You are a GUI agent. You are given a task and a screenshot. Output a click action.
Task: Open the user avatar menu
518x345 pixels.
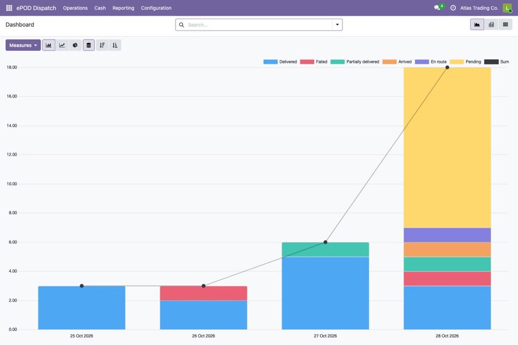(507, 8)
